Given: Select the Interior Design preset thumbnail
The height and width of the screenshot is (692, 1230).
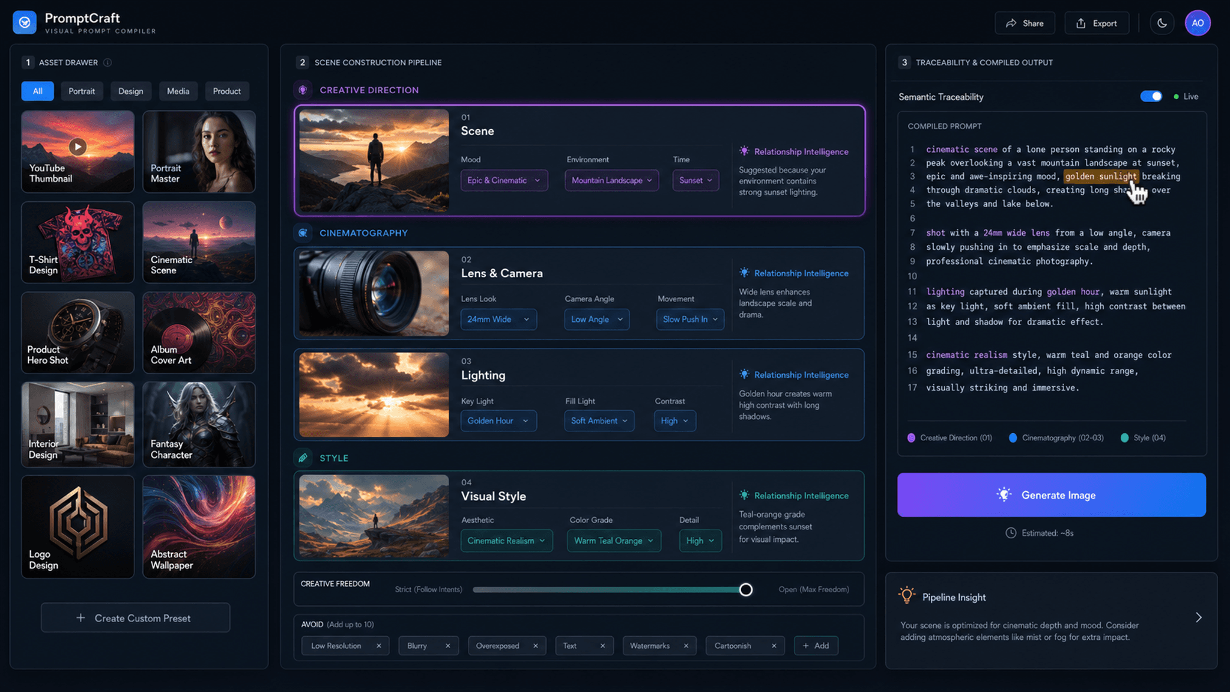Looking at the screenshot, I should 78,425.
